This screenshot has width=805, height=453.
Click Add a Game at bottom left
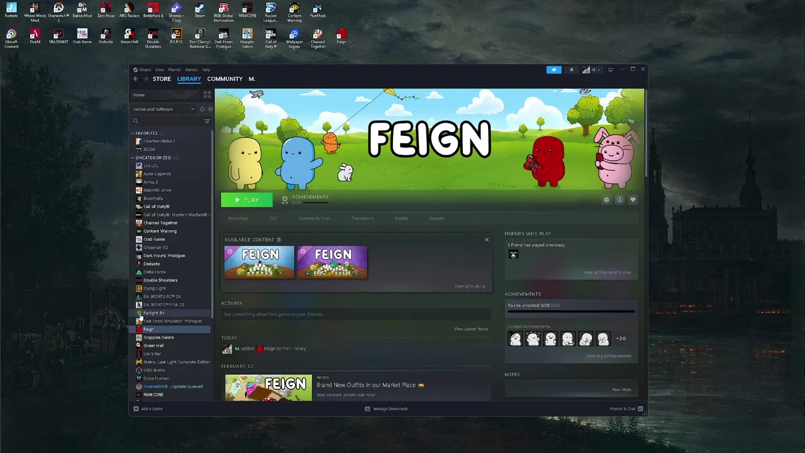(x=148, y=409)
